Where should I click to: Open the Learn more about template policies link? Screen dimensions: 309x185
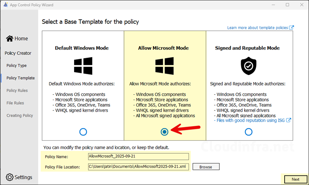coord(258,28)
